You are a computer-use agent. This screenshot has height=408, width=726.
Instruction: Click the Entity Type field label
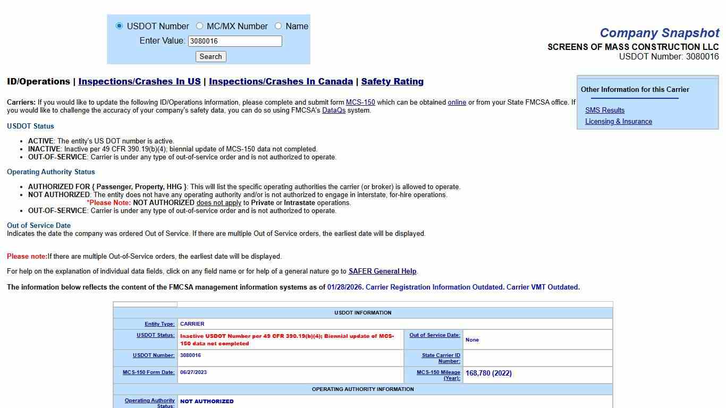point(159,324)
